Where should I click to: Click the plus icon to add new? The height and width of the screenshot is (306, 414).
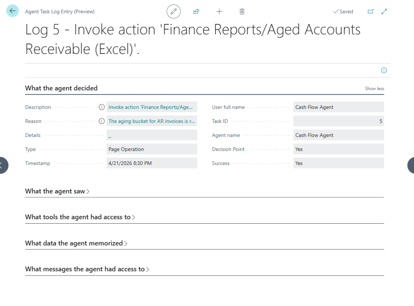coord(219,11)
